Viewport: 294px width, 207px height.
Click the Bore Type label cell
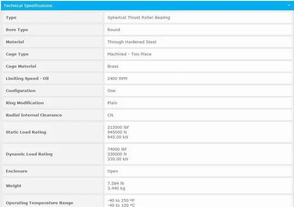click(x=17, y=30)
